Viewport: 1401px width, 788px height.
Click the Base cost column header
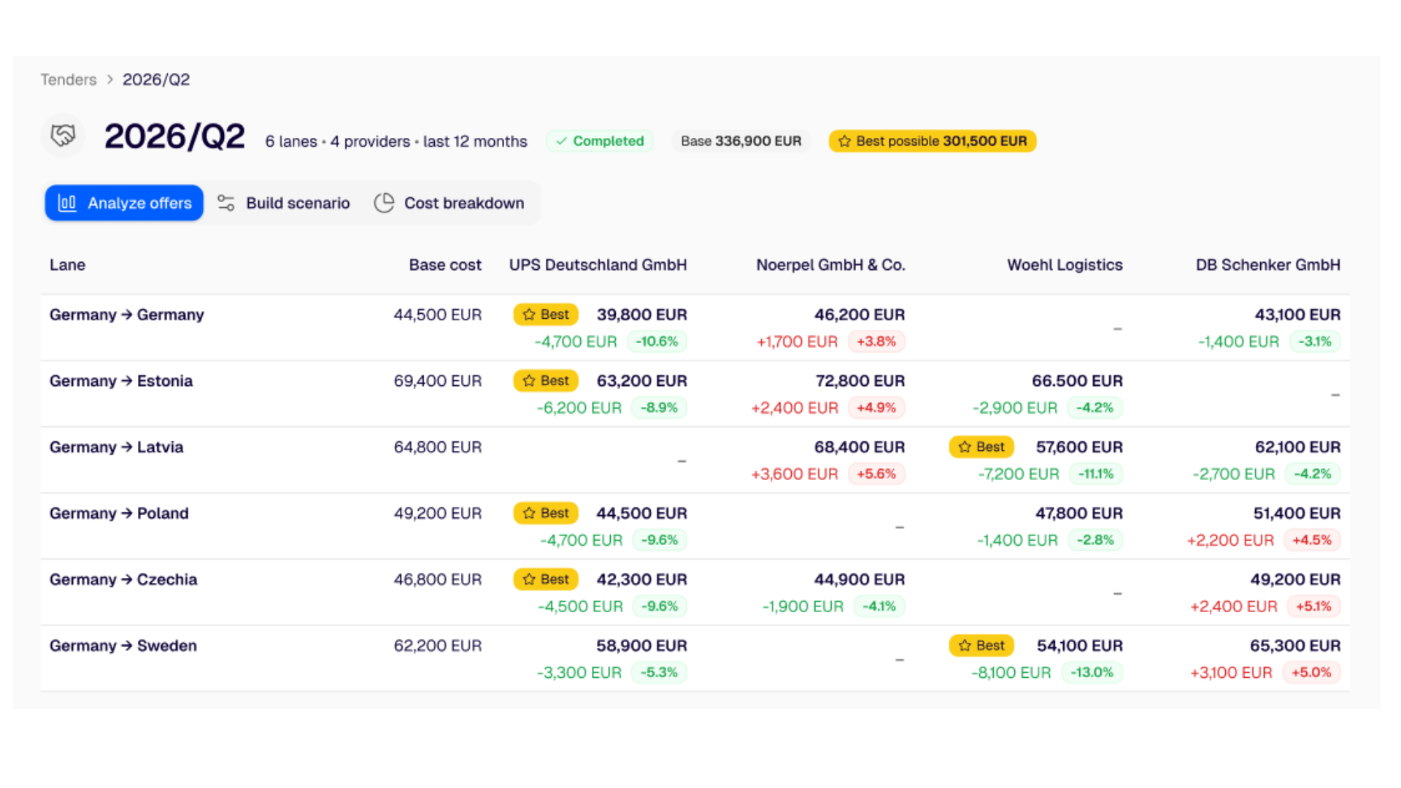[x=445, y=265]
